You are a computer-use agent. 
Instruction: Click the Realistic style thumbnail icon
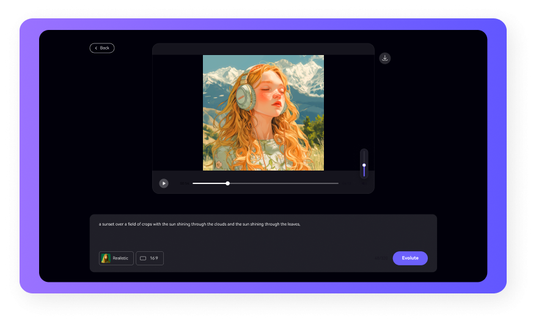[106, 258]
